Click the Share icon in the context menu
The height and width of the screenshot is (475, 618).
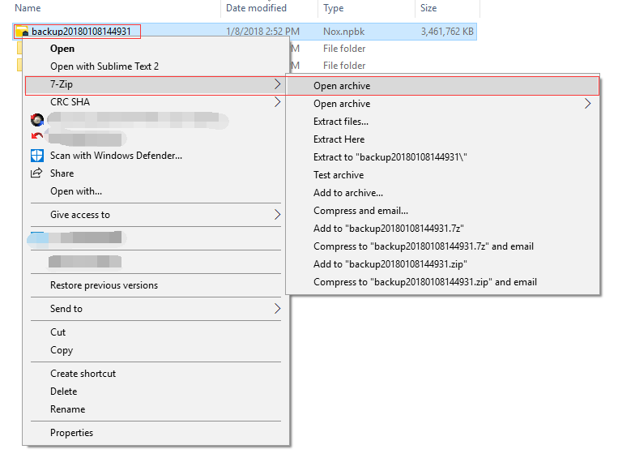[36, 173]
